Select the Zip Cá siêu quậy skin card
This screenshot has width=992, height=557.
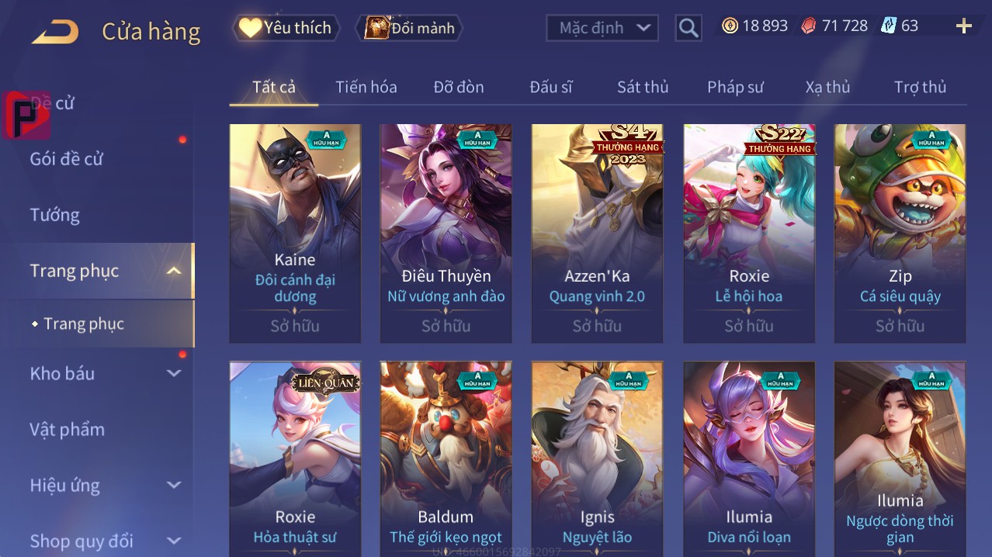(900, 234)
